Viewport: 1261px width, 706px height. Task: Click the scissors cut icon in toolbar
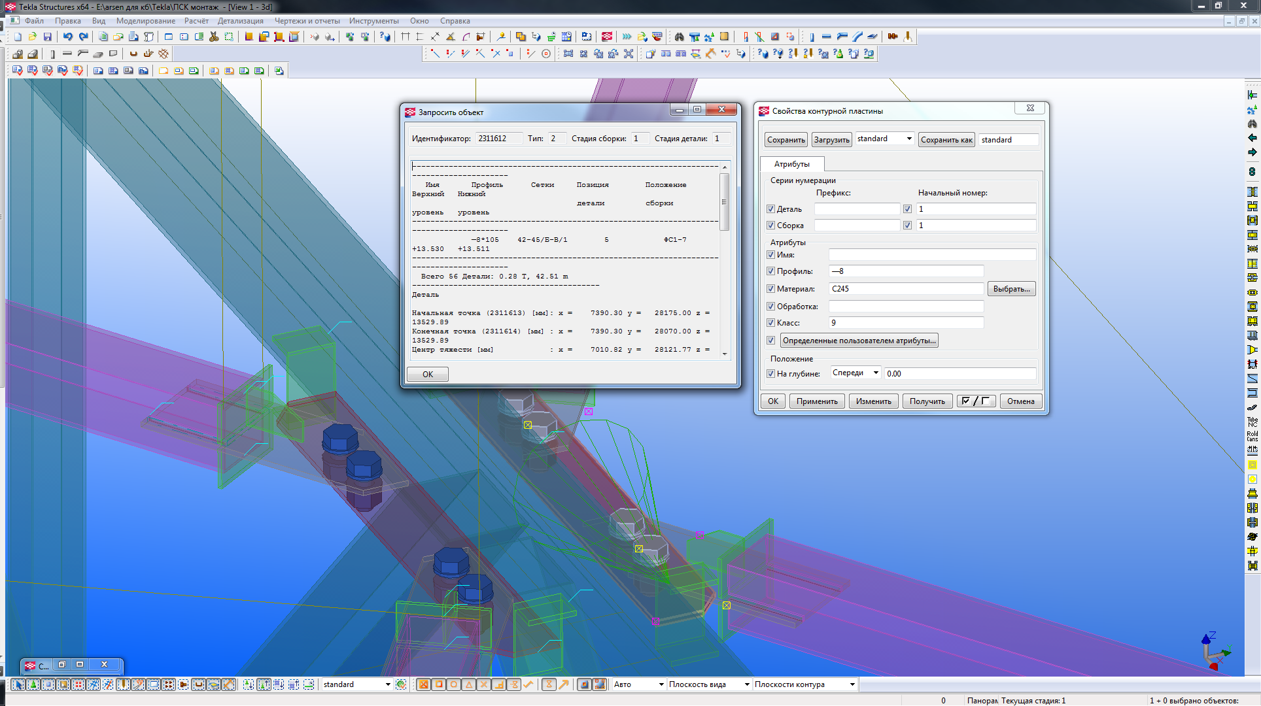(x=214, y=37)
